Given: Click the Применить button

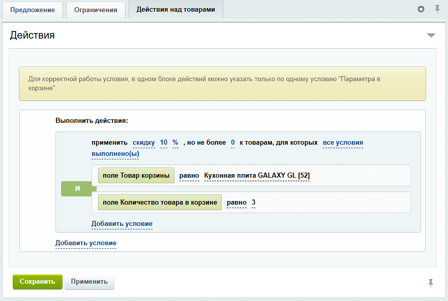Looking at the screenshot, I should click(89, 282).
